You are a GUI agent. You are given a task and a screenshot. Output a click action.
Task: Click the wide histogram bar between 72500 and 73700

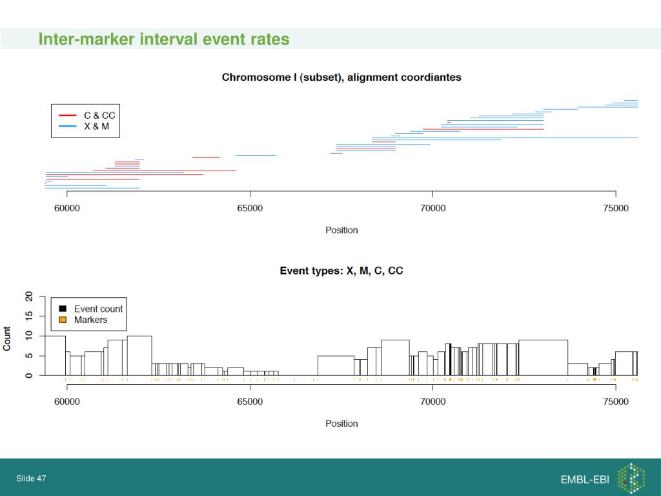point(543,358)
